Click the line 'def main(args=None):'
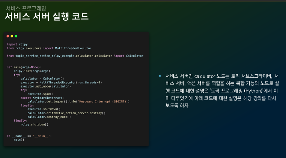Screen dimensions: 286x158 tap(24, 67)
